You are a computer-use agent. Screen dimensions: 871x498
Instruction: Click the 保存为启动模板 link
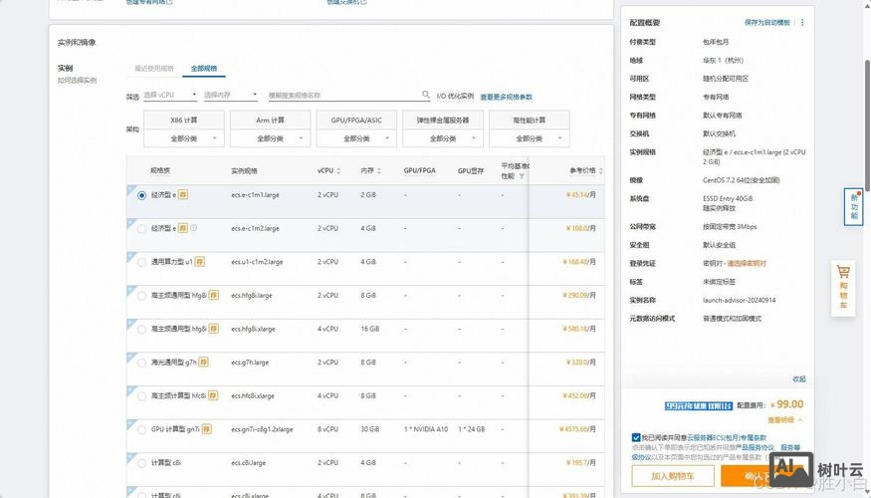(767, 22)
